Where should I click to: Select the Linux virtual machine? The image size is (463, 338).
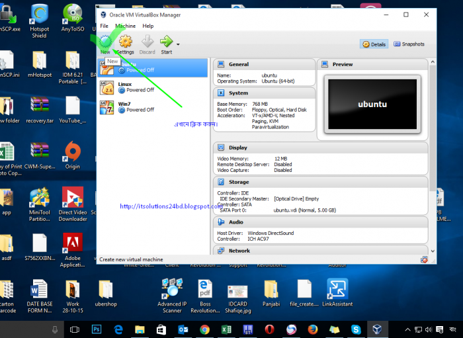pyautogui.click(x=152, y=87)
